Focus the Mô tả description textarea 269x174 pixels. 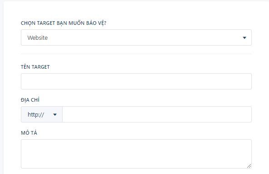click(136, 154)
